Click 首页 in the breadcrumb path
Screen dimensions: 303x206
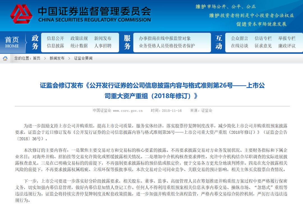[37, 58]
